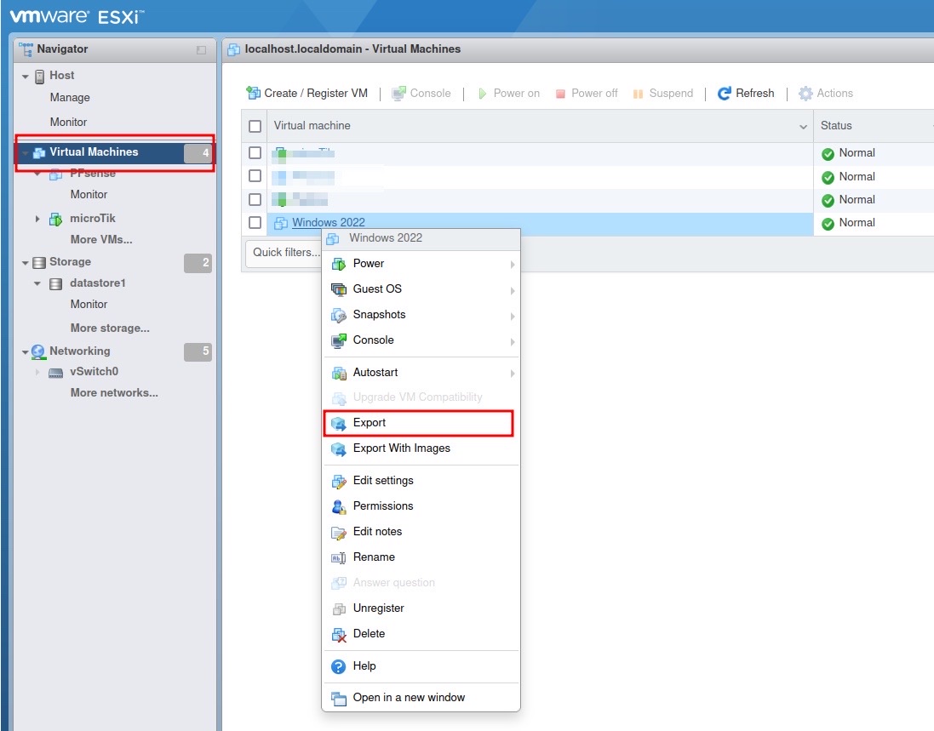Select Virtual Machines in the Navigator tree
The height and width of the screenshot is (731, 934).
[x=94, y=152]
